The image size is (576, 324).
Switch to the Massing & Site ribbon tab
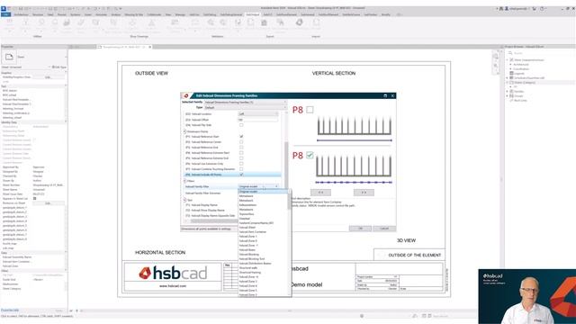tap(134, 14)
